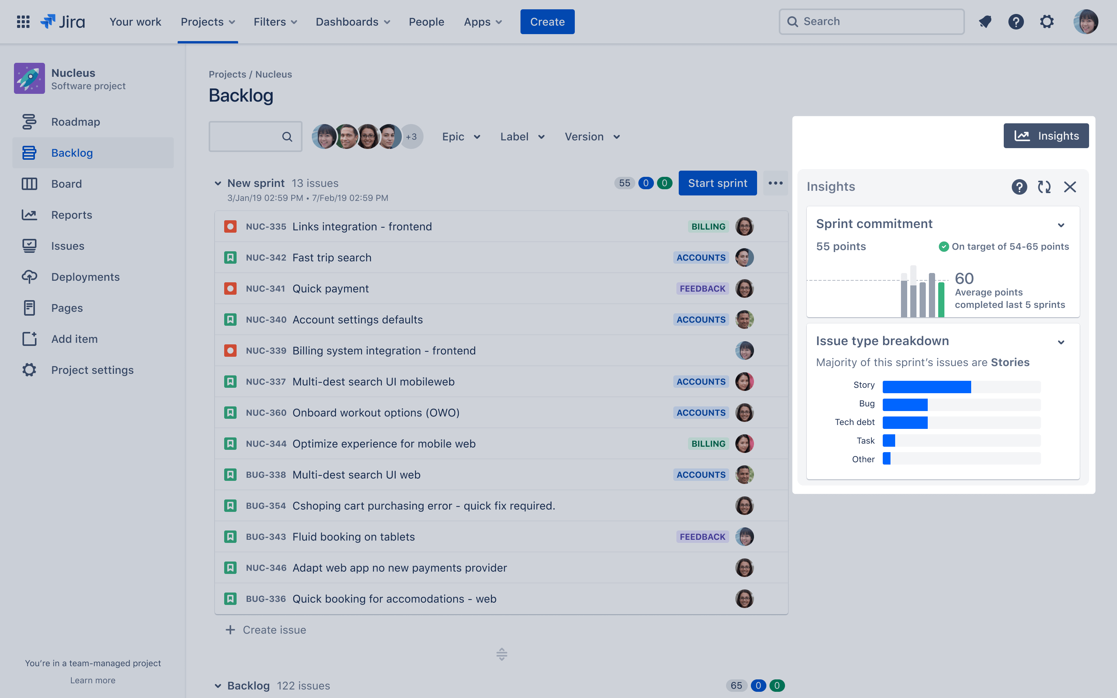Click the Add item icon in sidebar
Viewport: 1117px width, 698px height.
tap(29, 338)
